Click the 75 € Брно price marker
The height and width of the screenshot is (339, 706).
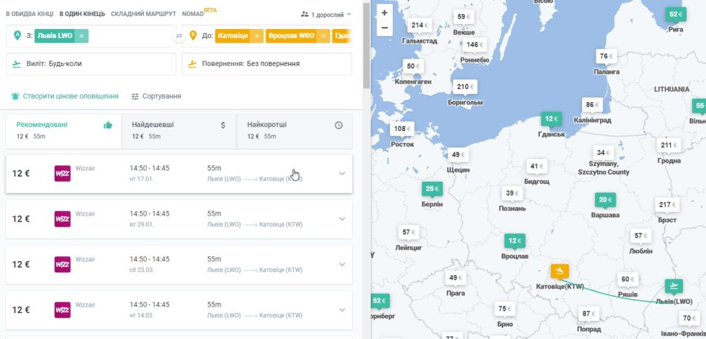pyautogui.click(x=505, y=309)
